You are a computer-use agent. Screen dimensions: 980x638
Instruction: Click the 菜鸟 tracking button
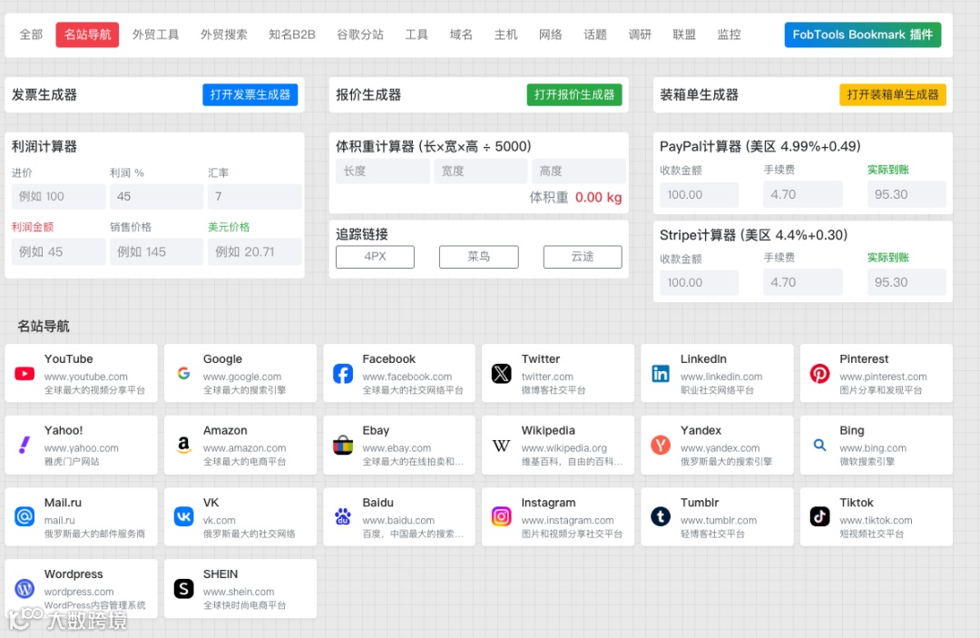point(479,257)
